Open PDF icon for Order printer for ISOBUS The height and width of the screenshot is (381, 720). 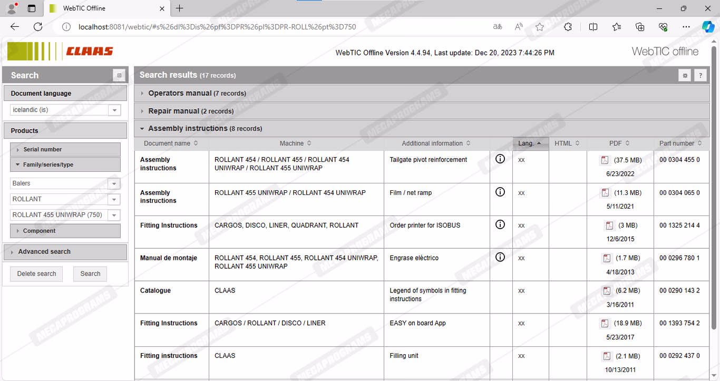tap(609, 226)
